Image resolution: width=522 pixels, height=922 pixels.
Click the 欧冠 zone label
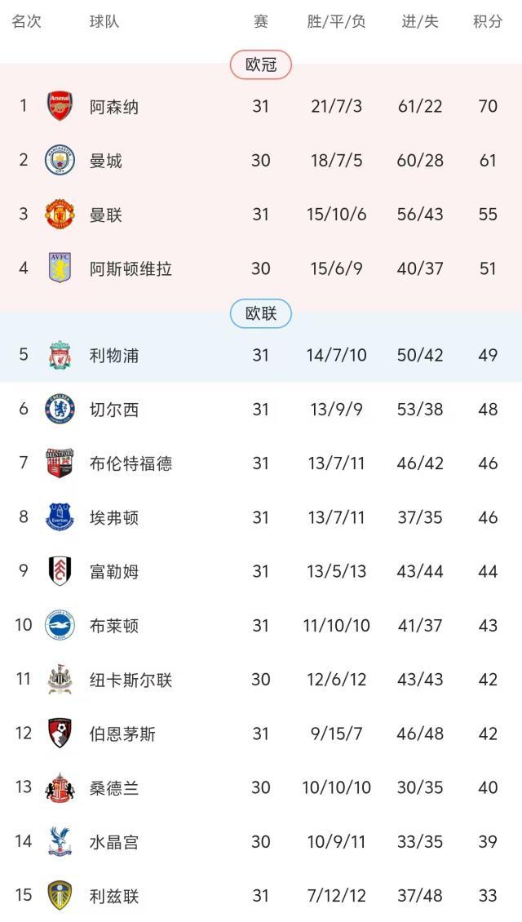261,64
